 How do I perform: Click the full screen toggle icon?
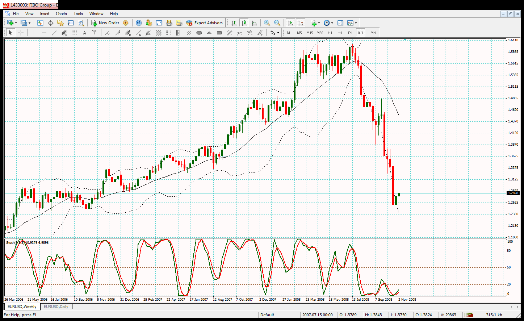coord(159,23)
